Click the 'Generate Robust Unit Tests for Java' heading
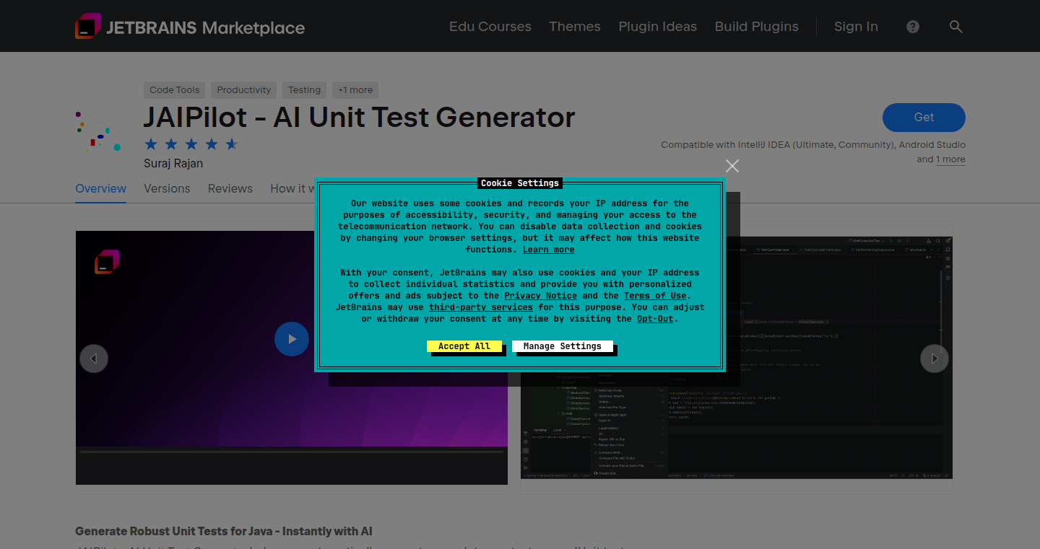The width and height of the screenshot is (1040, 549). pyautogui.click(x=224, y=532)
